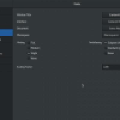Toggle the third checkbox in the right group

tap(106, 53)
